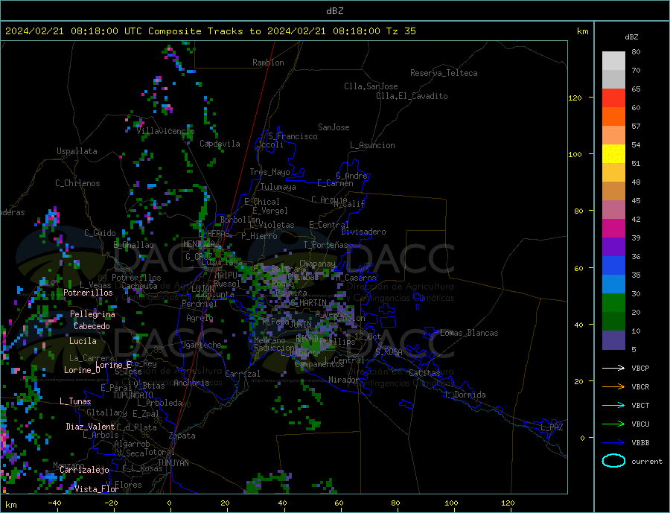Click the 'Carrizalejo' map label
Screen dimensions: 670x513
point(84,470)
